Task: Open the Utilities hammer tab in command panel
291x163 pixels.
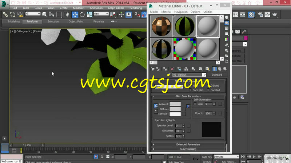Action: coord(244,32)
